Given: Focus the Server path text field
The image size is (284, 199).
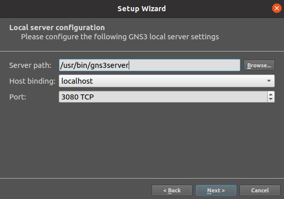Looking at the screenshot, I should pos(150,65).
